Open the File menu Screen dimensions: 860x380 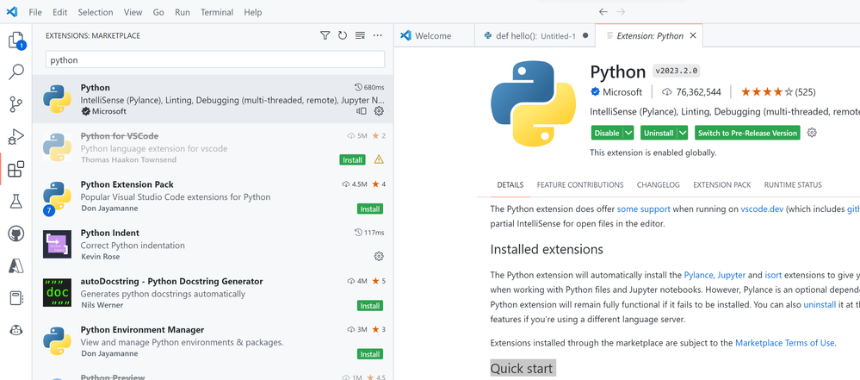(x=35, y=12)
